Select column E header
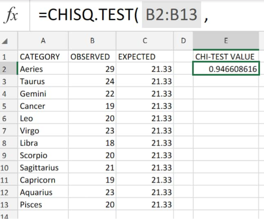 [x=226, y=41]
